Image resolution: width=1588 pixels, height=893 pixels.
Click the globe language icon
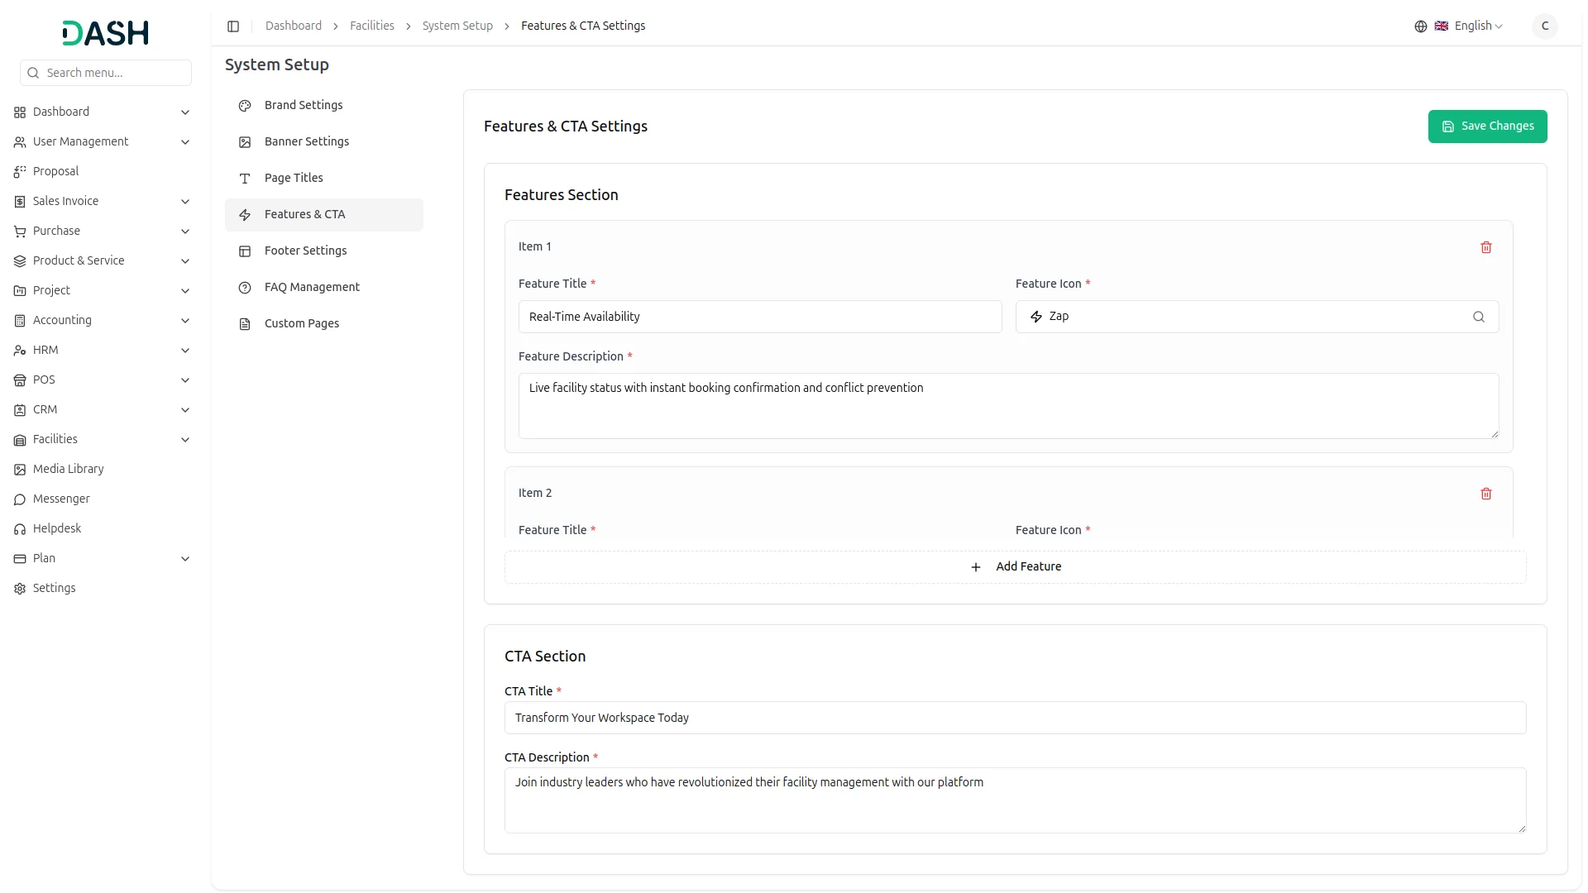point(1420,26)
